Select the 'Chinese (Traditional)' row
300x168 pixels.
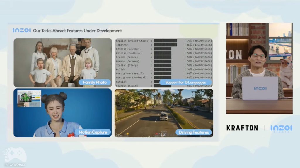[x=164, y=53]
